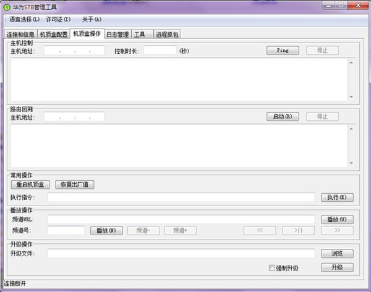Focus the 控制时长 seconds input field
371x292 pixels.
tap(160, 51)
